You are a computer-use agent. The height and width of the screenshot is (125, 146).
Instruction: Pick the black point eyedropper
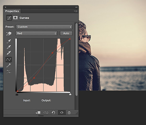tap(9, 41)
